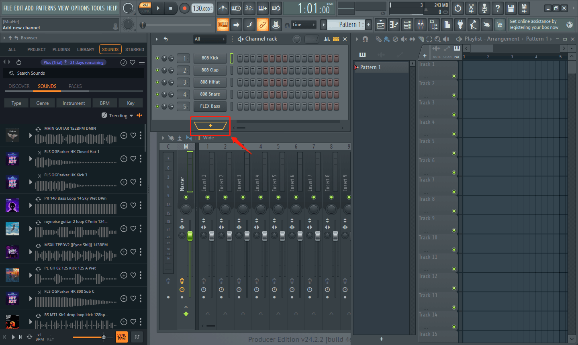Open the 808 Snare channel
The width and height of the screenshot is (578, 345).
point(210,94)
